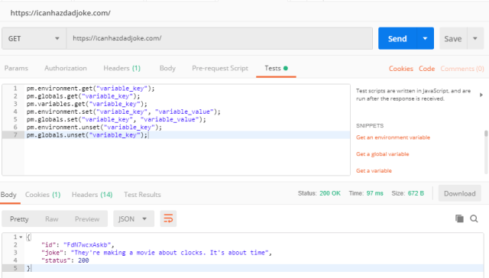Click the Download response button
Viewport: 489px width, 278px height.
point(460,193)
